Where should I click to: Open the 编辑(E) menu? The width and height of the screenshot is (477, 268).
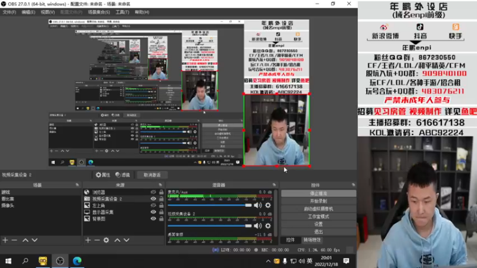(28, 12)
